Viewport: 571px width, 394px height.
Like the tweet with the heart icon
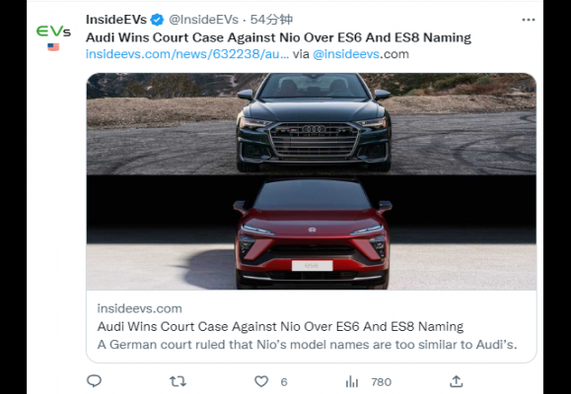pyautogui.click(x=261, y=381)
